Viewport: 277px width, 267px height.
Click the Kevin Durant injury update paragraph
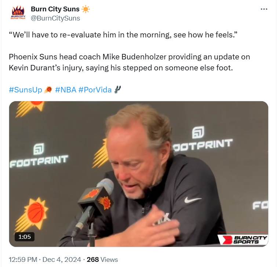[130, 62]
